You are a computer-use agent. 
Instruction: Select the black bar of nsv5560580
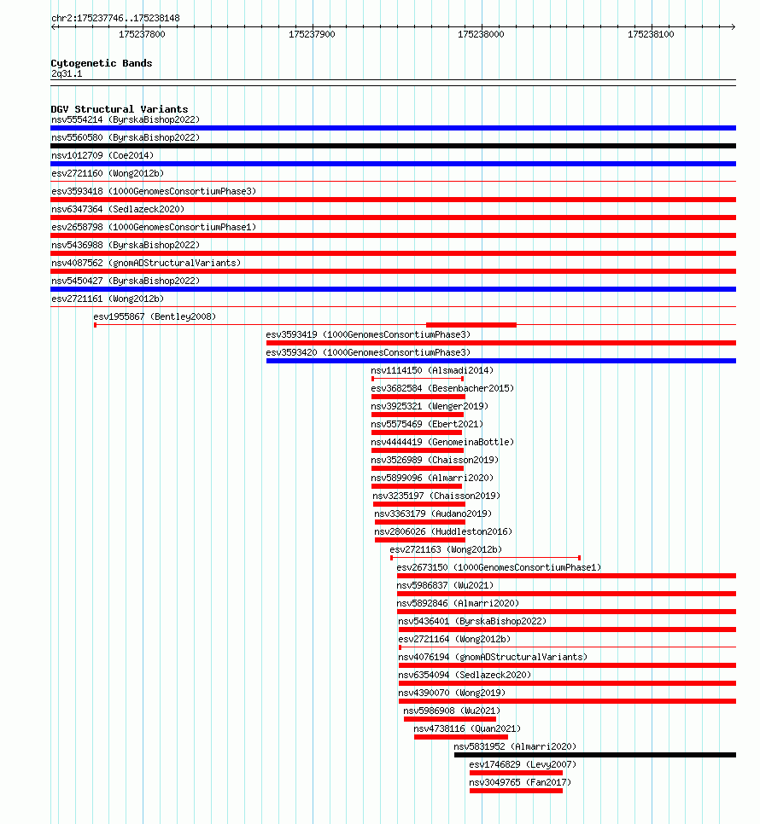[x=394, y=146]
